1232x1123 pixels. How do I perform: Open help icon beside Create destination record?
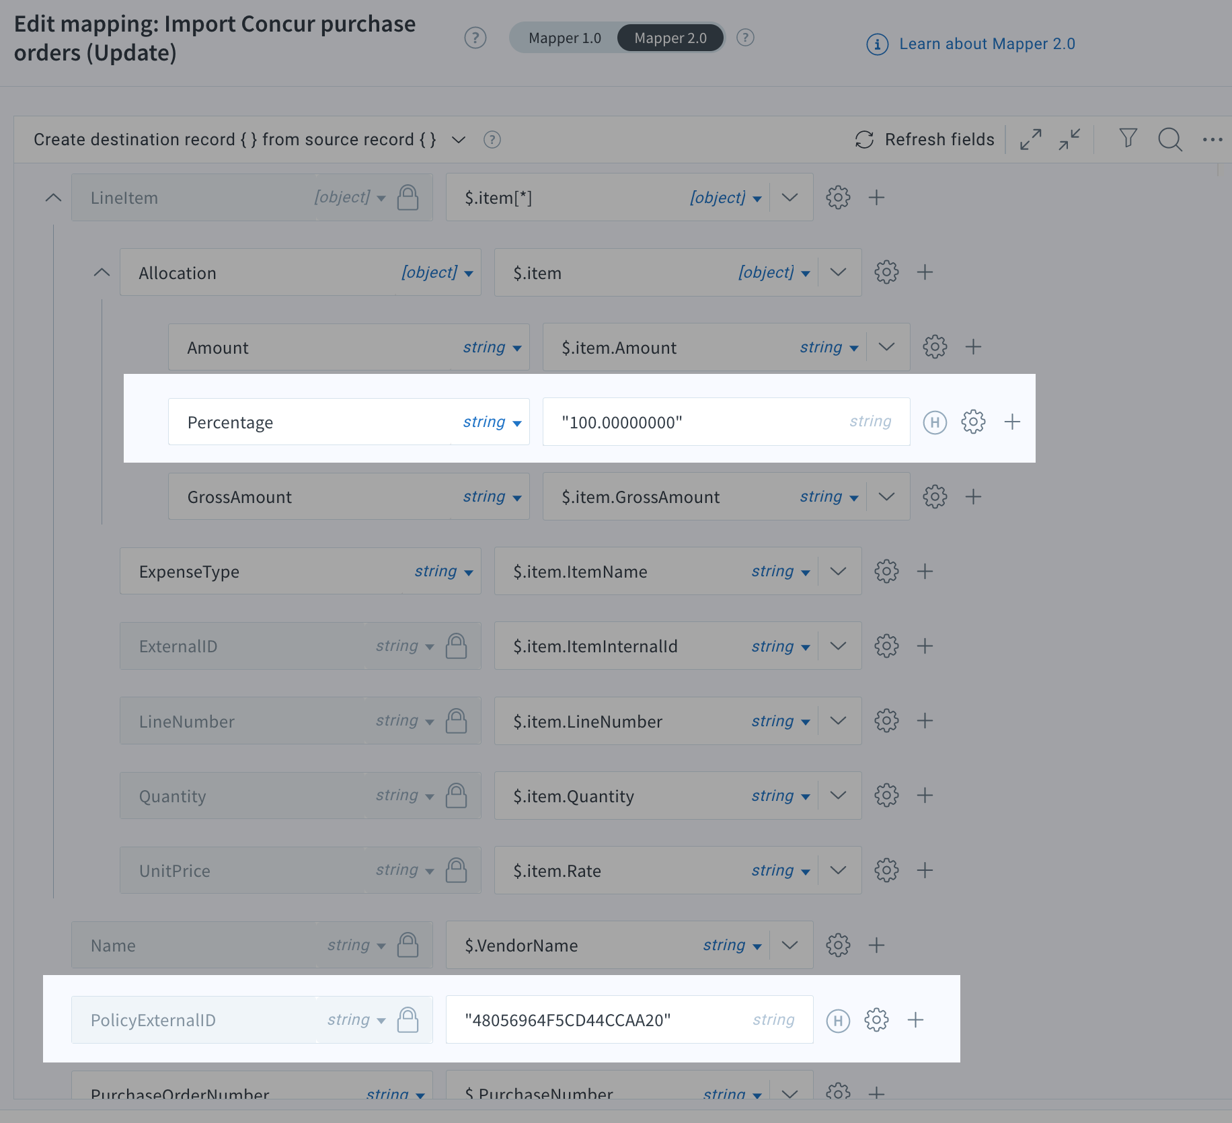[x=492, y=140]
